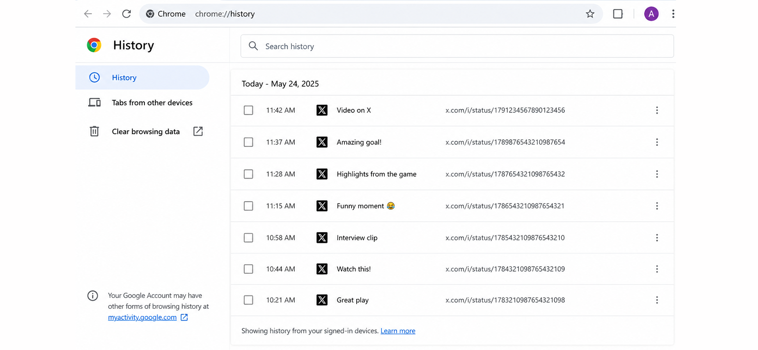Select the checkbox for 11:15 AM Funny moment
Image resolution: width=758 pixels, height=350 pixels.
pos(248,206)
